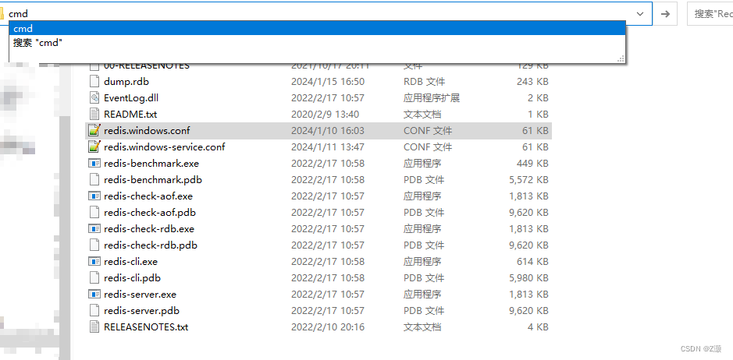This screenshot has height=360, width=733.
Task: Click the go-to arrow button beside address bar
Action: [665, 14]
